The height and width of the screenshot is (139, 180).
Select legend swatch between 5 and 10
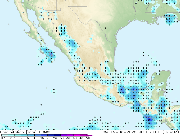(x=31, y=135)
